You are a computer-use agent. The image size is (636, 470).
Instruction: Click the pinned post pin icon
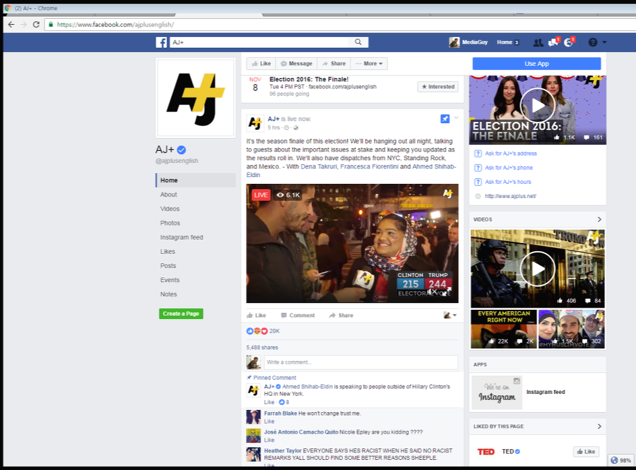point(445,119)
